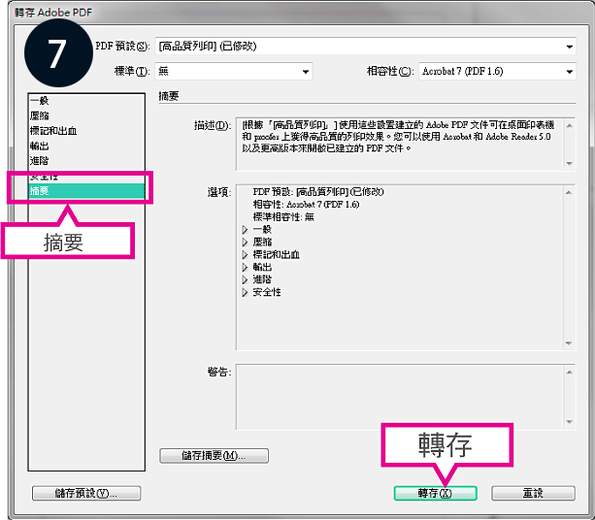Open the PDF 預設 dropdown

click(365, 47)
